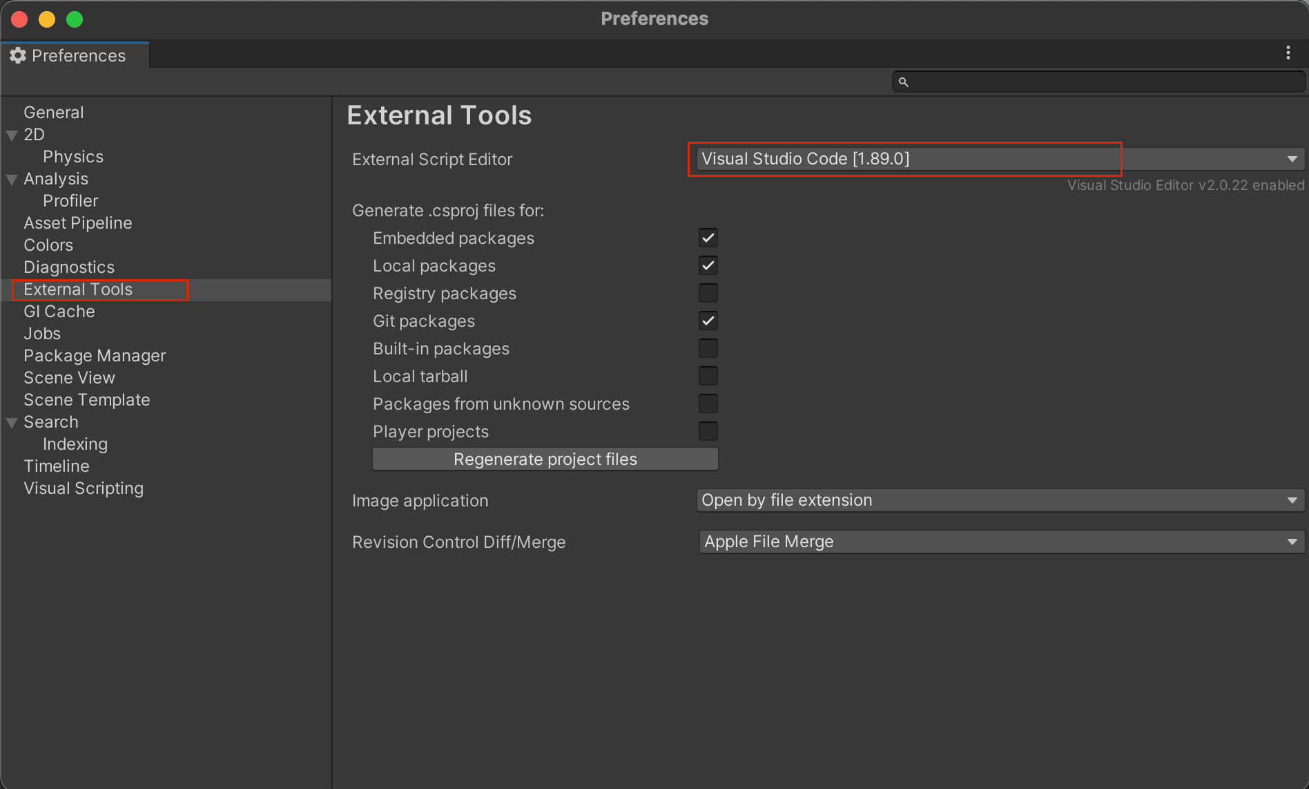Disable the Git packages checkbox

click(x=708, y=321)
